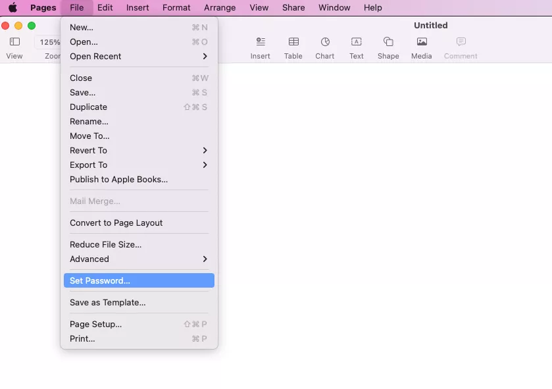Image resolution: width=552 pixels, height=389 pixels.
Task: Choose Publish to Apple Books...
Action: 139,179
